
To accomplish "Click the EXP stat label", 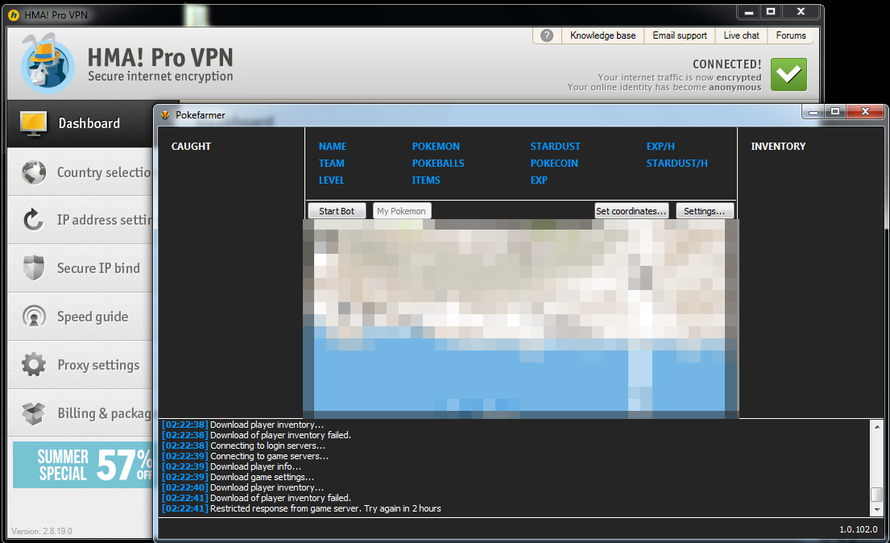I will coord(539,180).
